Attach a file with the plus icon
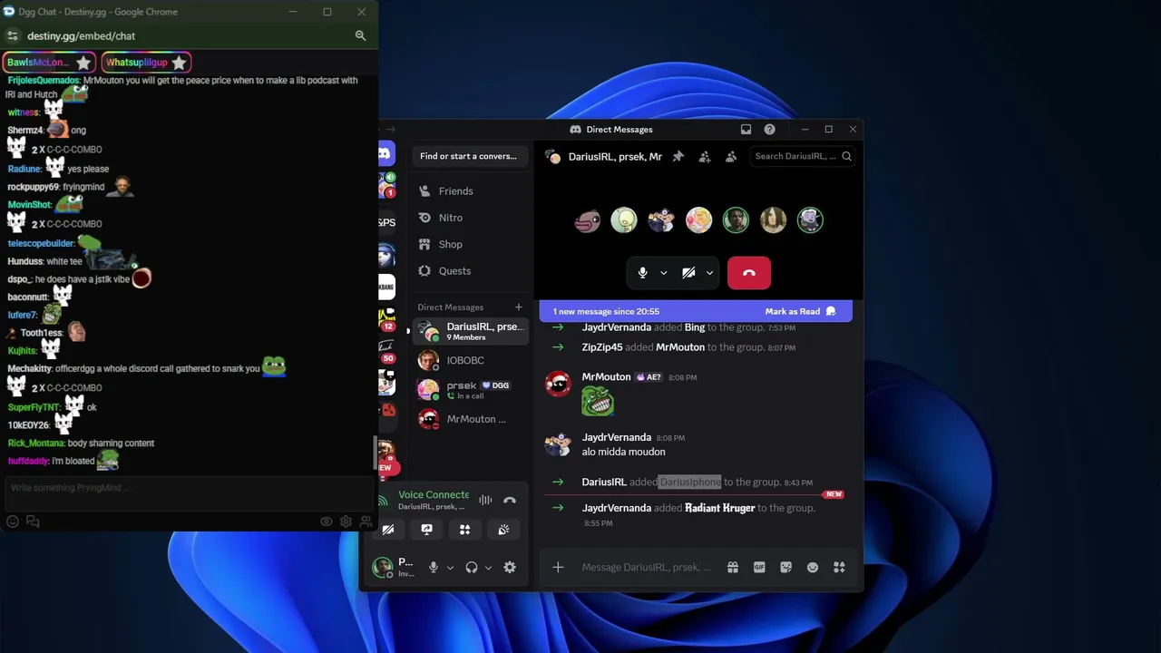 click(x=558, y=568)
